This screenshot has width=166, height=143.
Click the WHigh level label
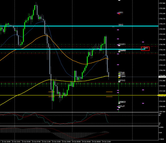coord(122,72)
